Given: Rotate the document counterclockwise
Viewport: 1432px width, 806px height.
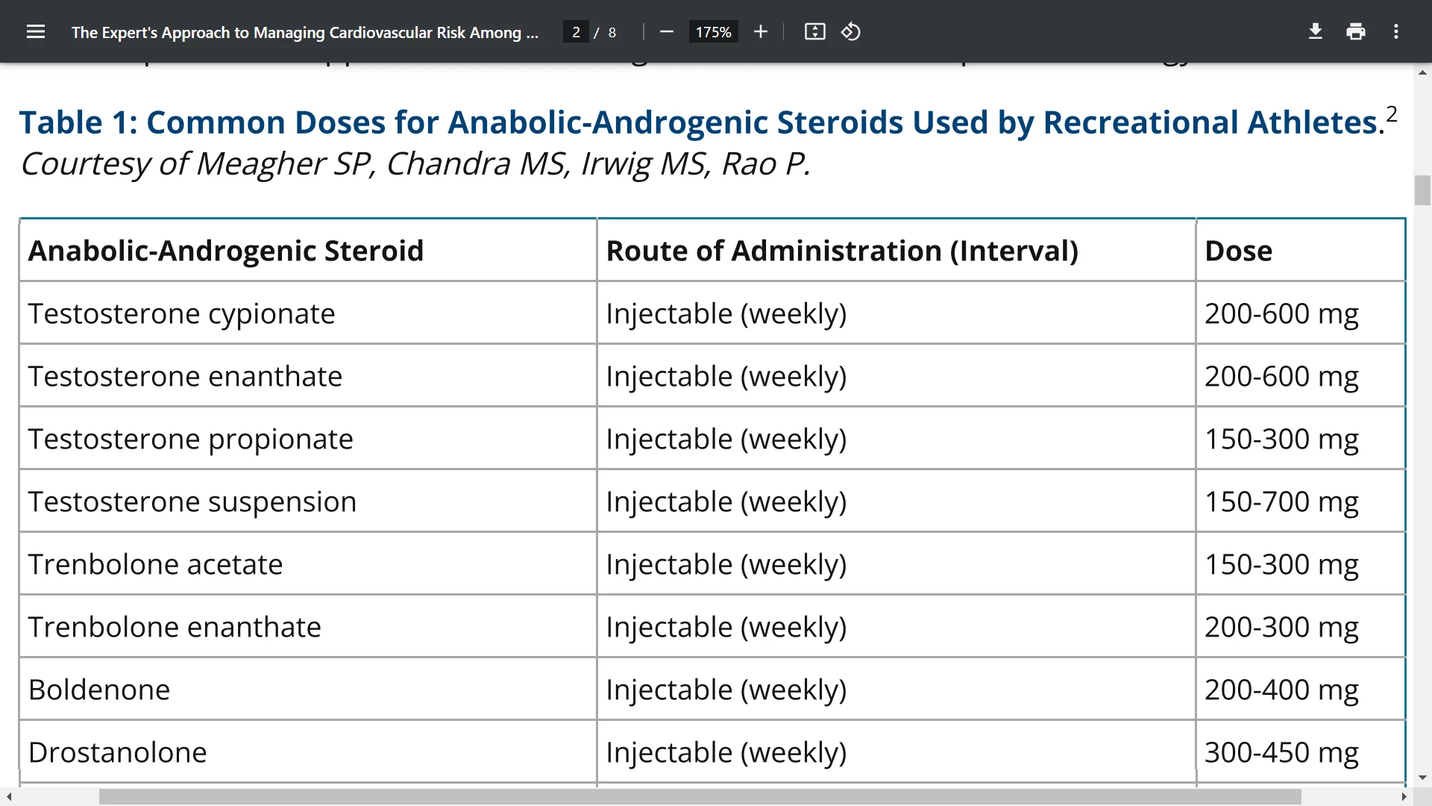Looking at the screenshot, I should pyautogui.click(x=851, y=32).
